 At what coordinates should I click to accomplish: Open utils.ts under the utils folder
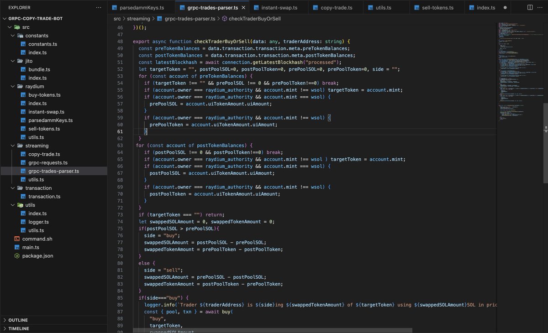tap(36, 230)
